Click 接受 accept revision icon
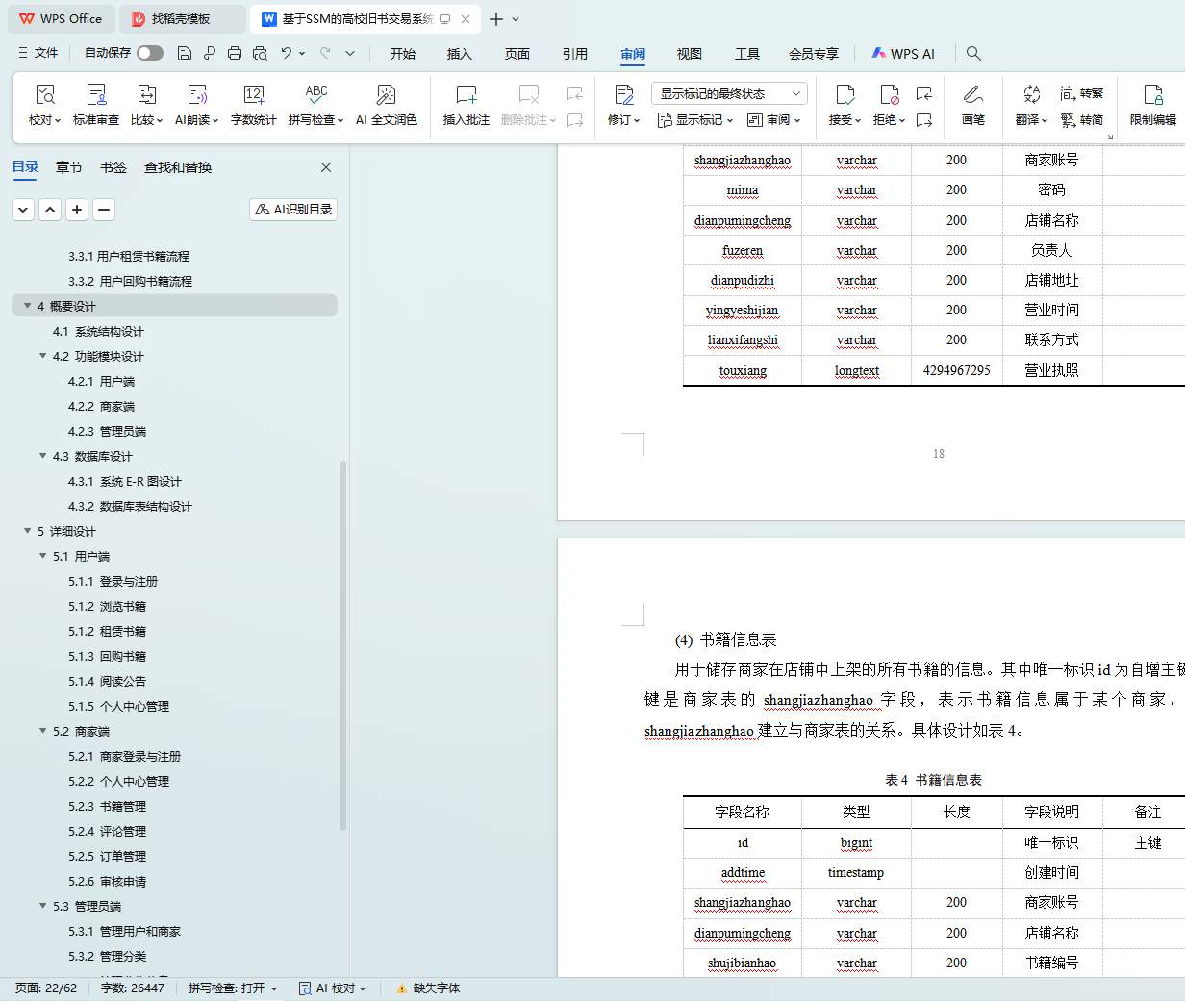 coord(845,94)
